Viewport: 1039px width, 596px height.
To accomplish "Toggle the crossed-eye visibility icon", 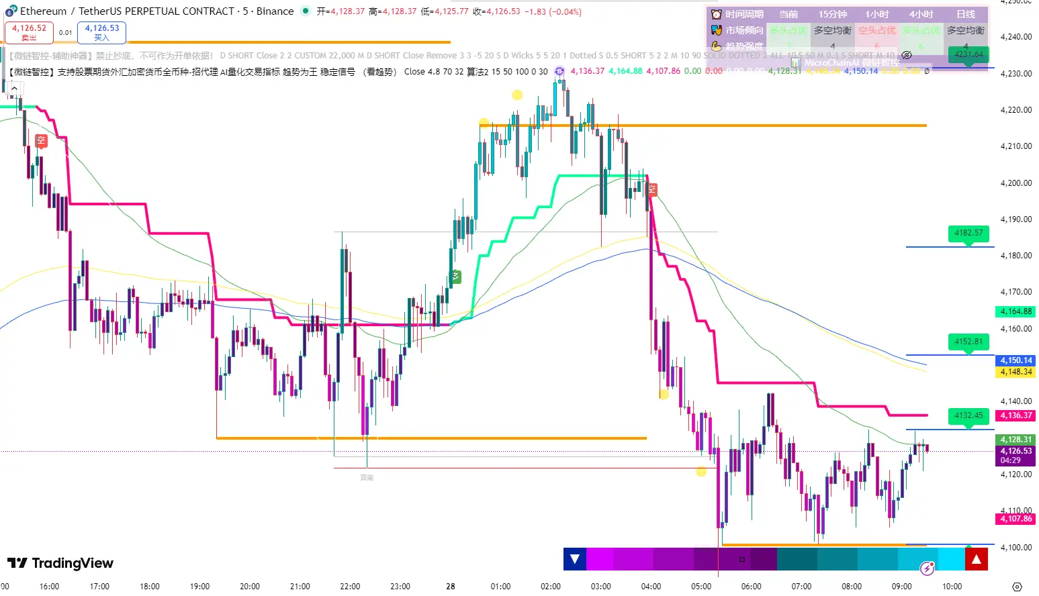I will point(907,55).
